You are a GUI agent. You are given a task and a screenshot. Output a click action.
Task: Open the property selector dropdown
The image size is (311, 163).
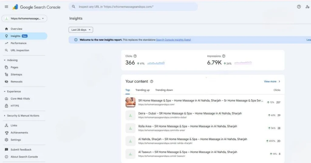24,18
